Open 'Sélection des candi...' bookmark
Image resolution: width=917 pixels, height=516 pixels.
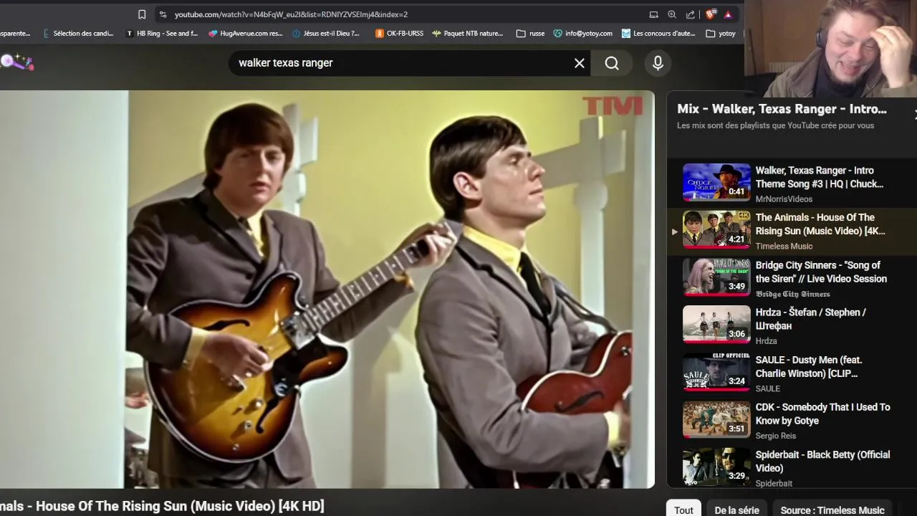click(78, 33)
